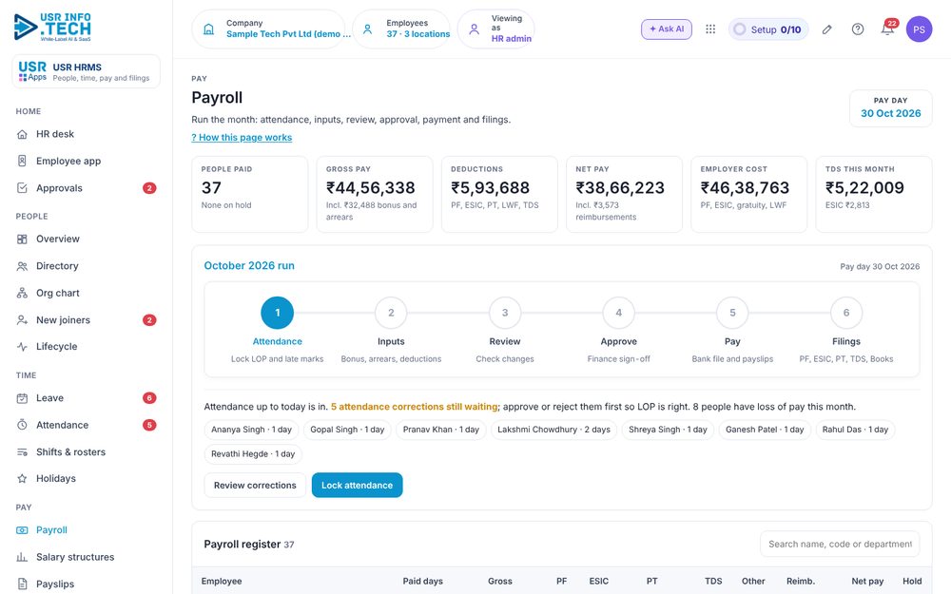
Task: Click the Net pay column header
Action: (x=867, y=581)
